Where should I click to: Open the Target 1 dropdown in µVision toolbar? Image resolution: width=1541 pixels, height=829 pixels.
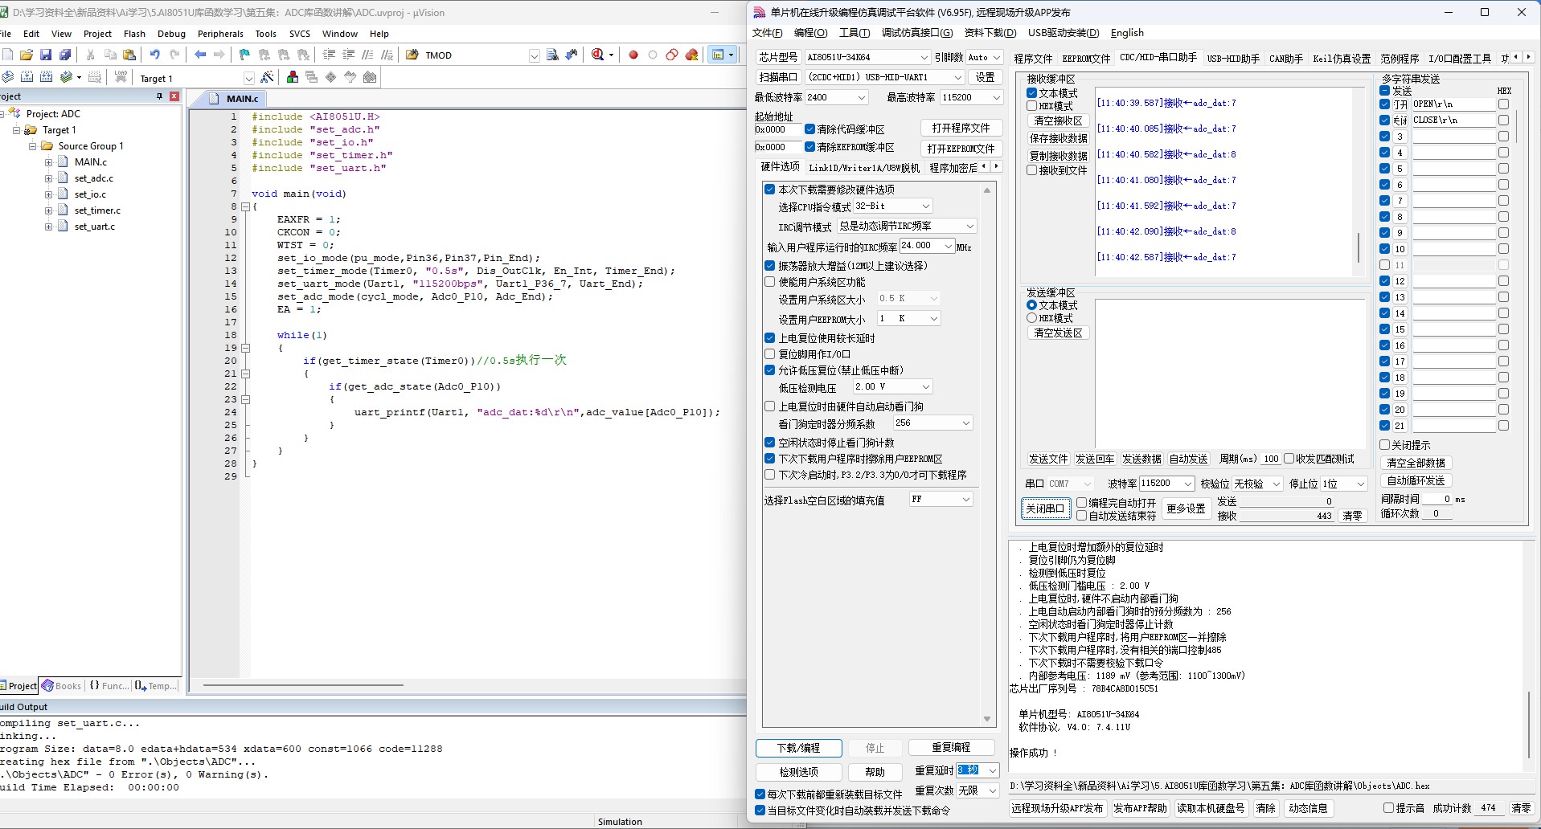pyautogui.click(x=248, y=78)
